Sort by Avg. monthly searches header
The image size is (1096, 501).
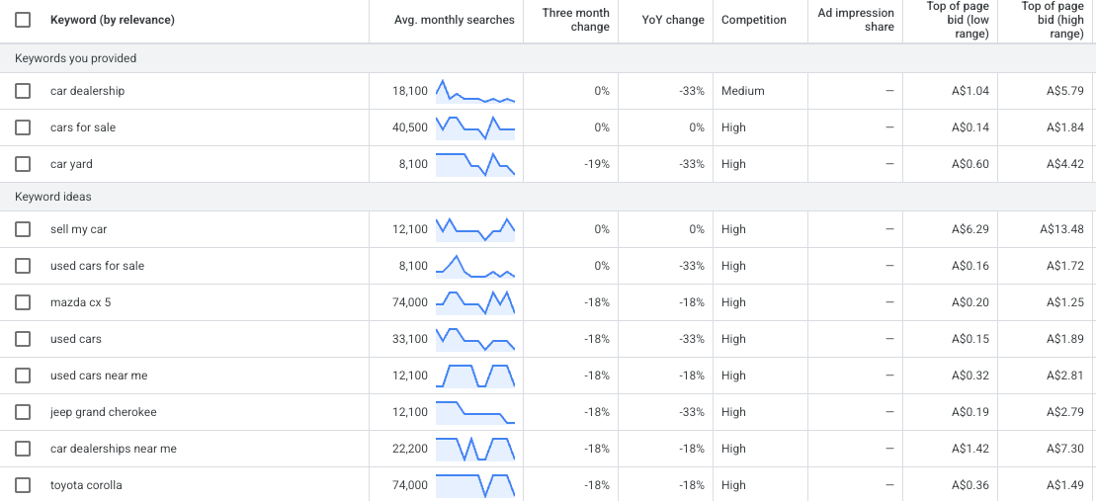455,21
